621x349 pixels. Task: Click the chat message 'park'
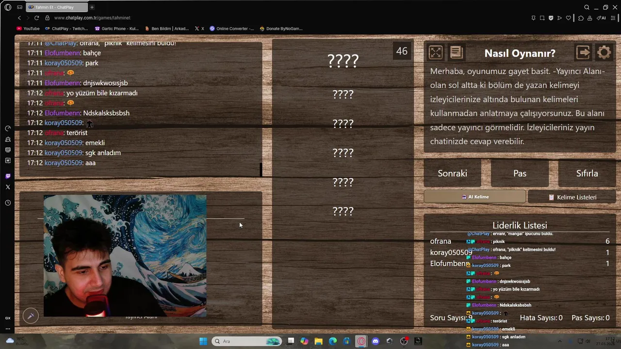click(x=92, y=63)
